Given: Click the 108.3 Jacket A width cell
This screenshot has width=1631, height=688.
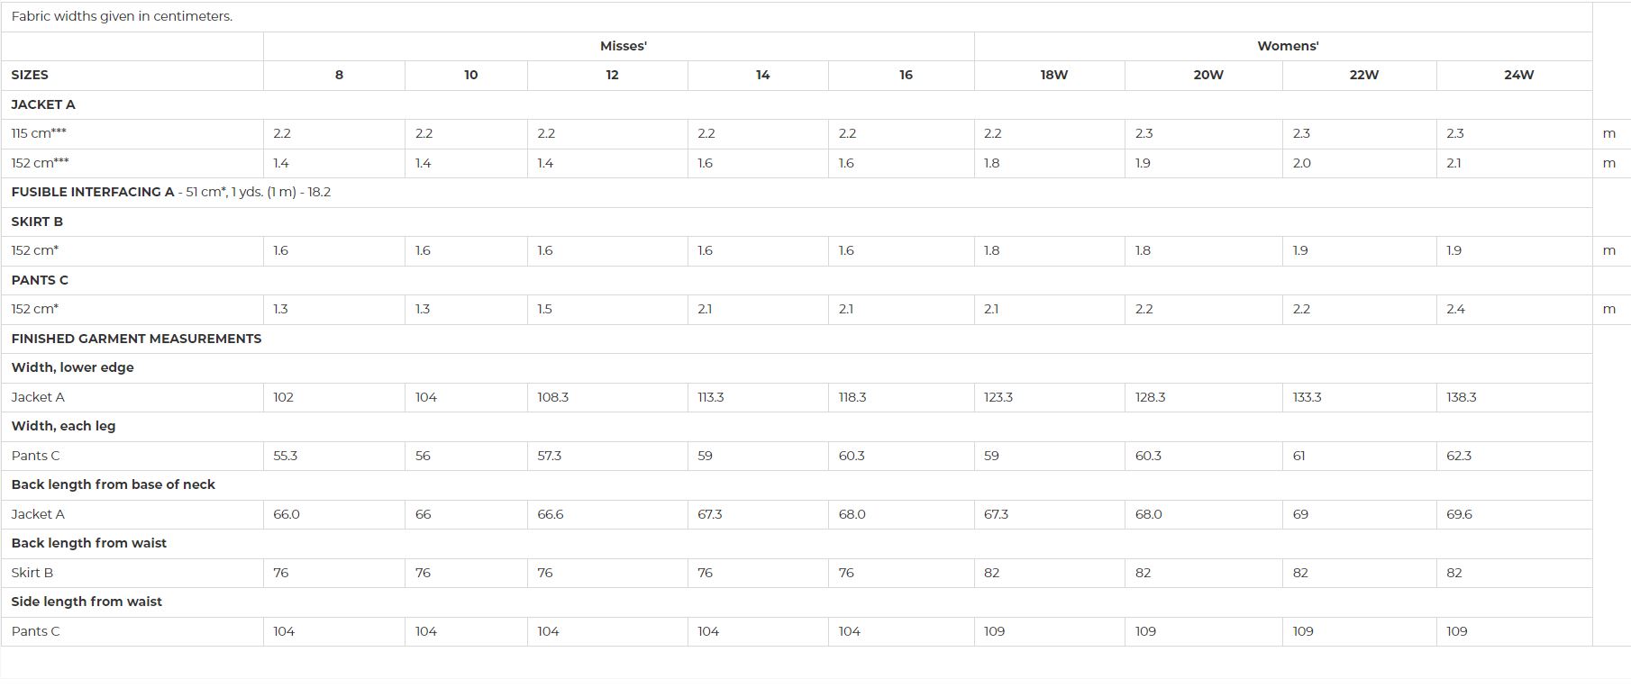Looking at the screenshot, I should [553, 397].
